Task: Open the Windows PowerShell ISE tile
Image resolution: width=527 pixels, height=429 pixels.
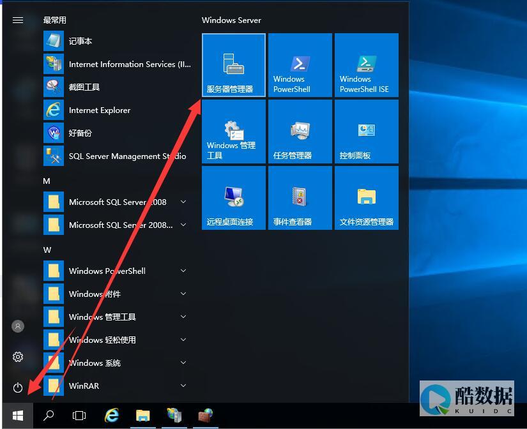Action: coord(367,65)
